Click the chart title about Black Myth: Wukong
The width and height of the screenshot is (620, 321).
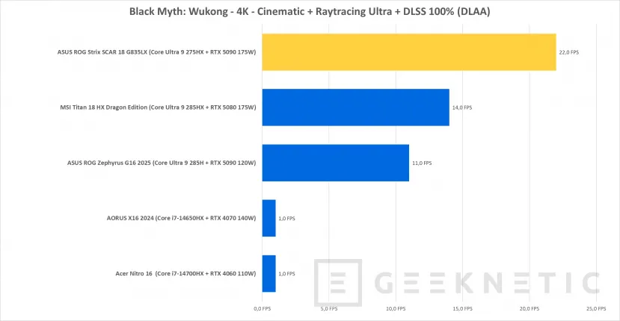click(x=310, y=11)
